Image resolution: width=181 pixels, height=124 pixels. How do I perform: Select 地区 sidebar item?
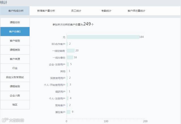[15, 105]
